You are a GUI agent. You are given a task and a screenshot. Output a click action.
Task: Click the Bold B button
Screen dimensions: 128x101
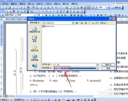coord(46,15)
